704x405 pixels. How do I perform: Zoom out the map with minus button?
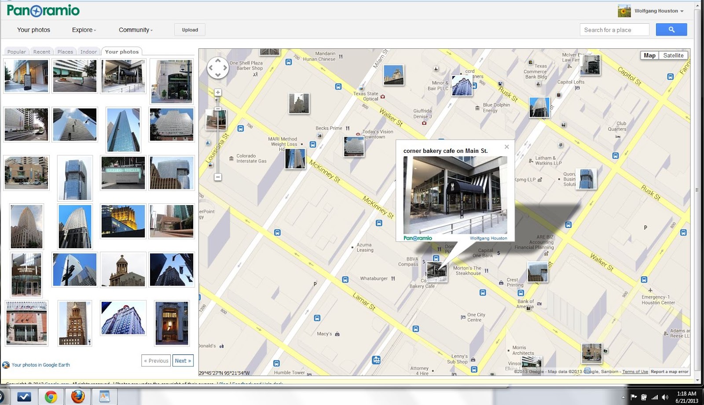pos(218,177)
